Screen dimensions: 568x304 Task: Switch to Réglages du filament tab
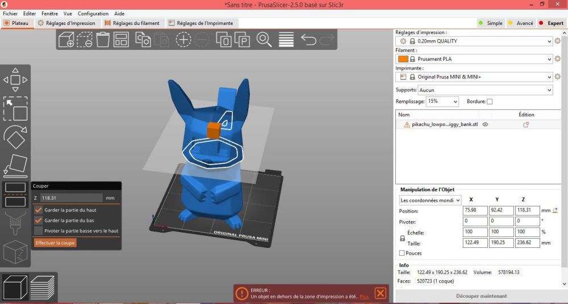click(x=132, y=23)
